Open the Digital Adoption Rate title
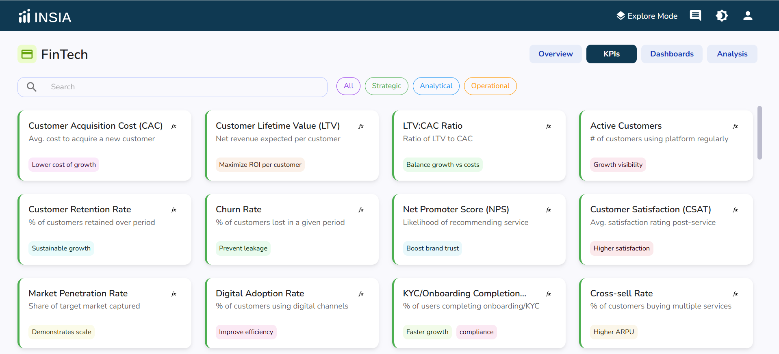 260,293
